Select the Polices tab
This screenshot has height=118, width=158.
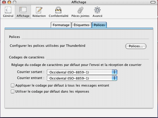coord(99,25)
